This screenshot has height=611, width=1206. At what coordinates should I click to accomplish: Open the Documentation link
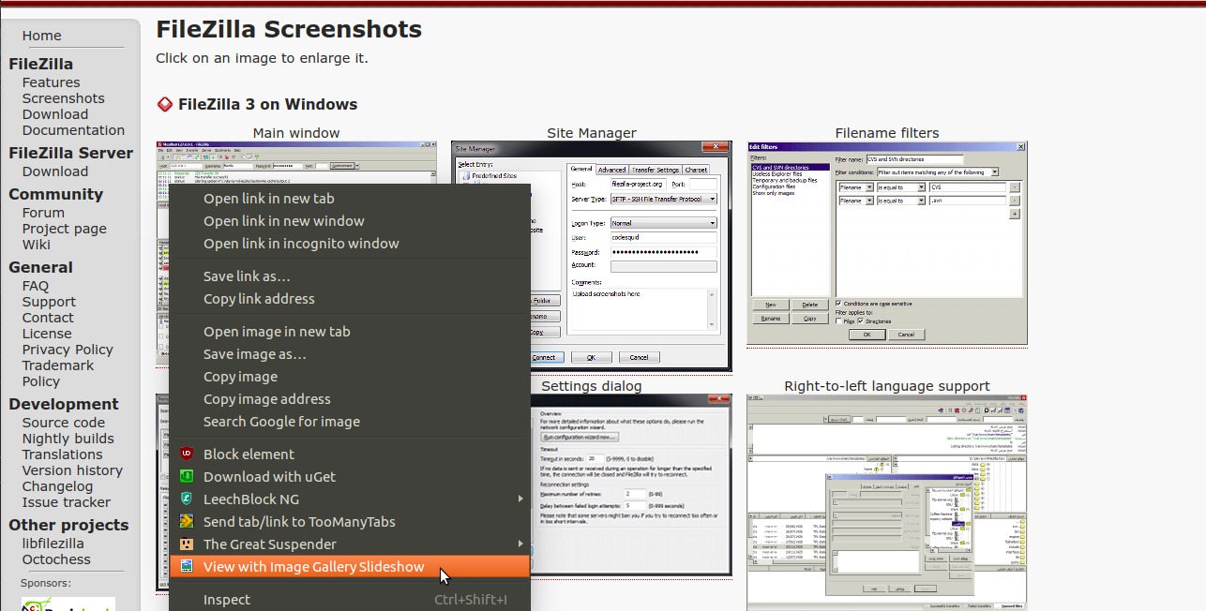point(73,130)
